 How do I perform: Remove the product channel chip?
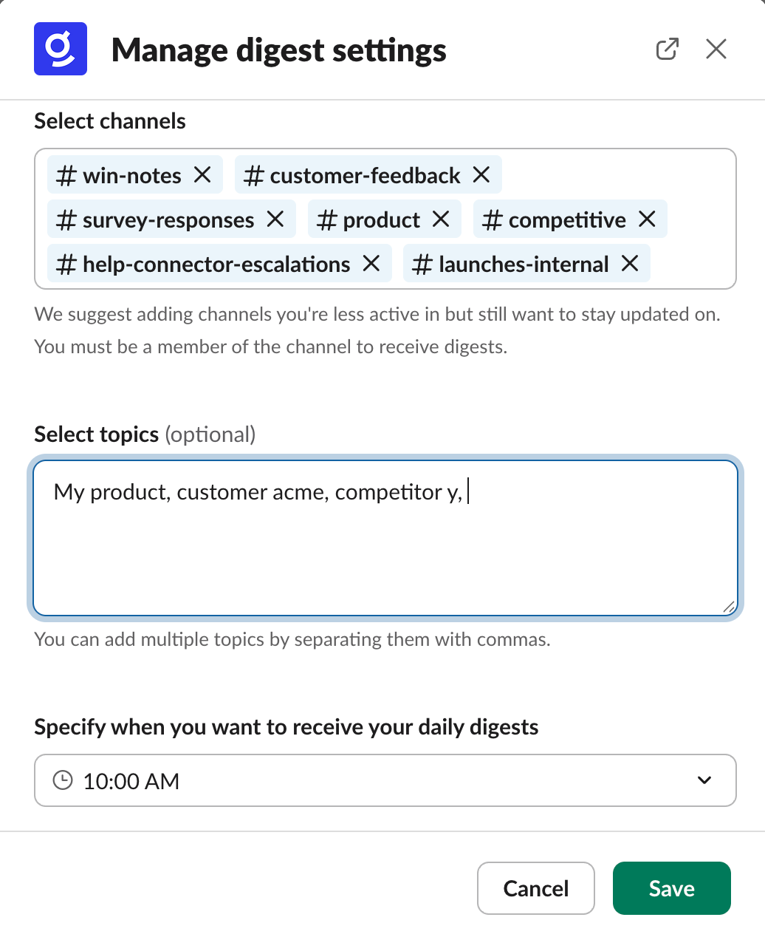point(441,219)
